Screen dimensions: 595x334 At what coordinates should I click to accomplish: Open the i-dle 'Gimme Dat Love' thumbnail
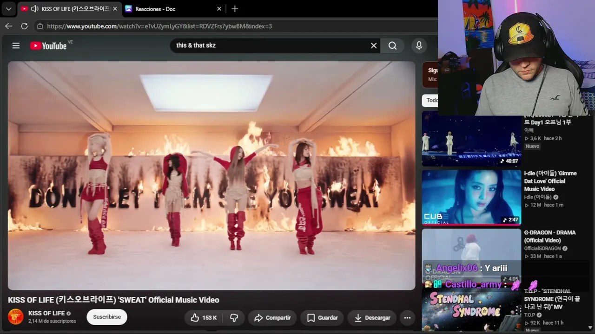click(471, 197)
